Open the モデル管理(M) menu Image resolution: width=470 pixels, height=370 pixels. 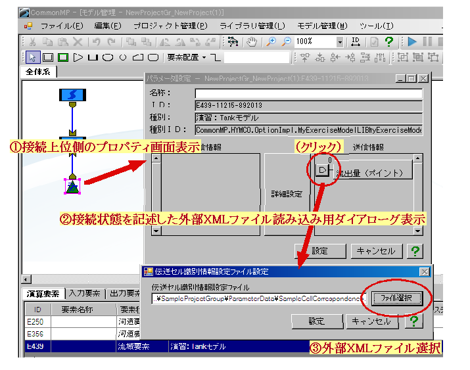[x=322, y=26]
